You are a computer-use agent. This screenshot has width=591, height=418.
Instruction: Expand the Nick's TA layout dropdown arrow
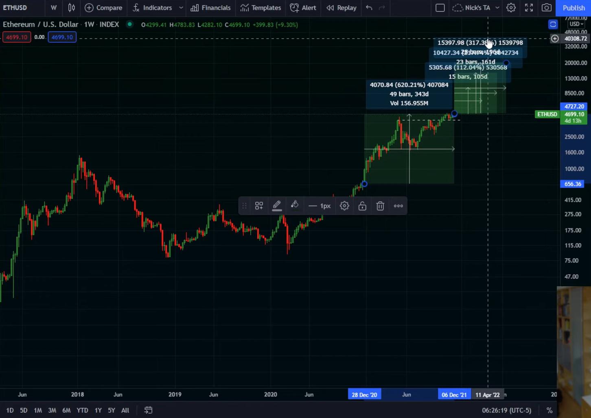497,8
